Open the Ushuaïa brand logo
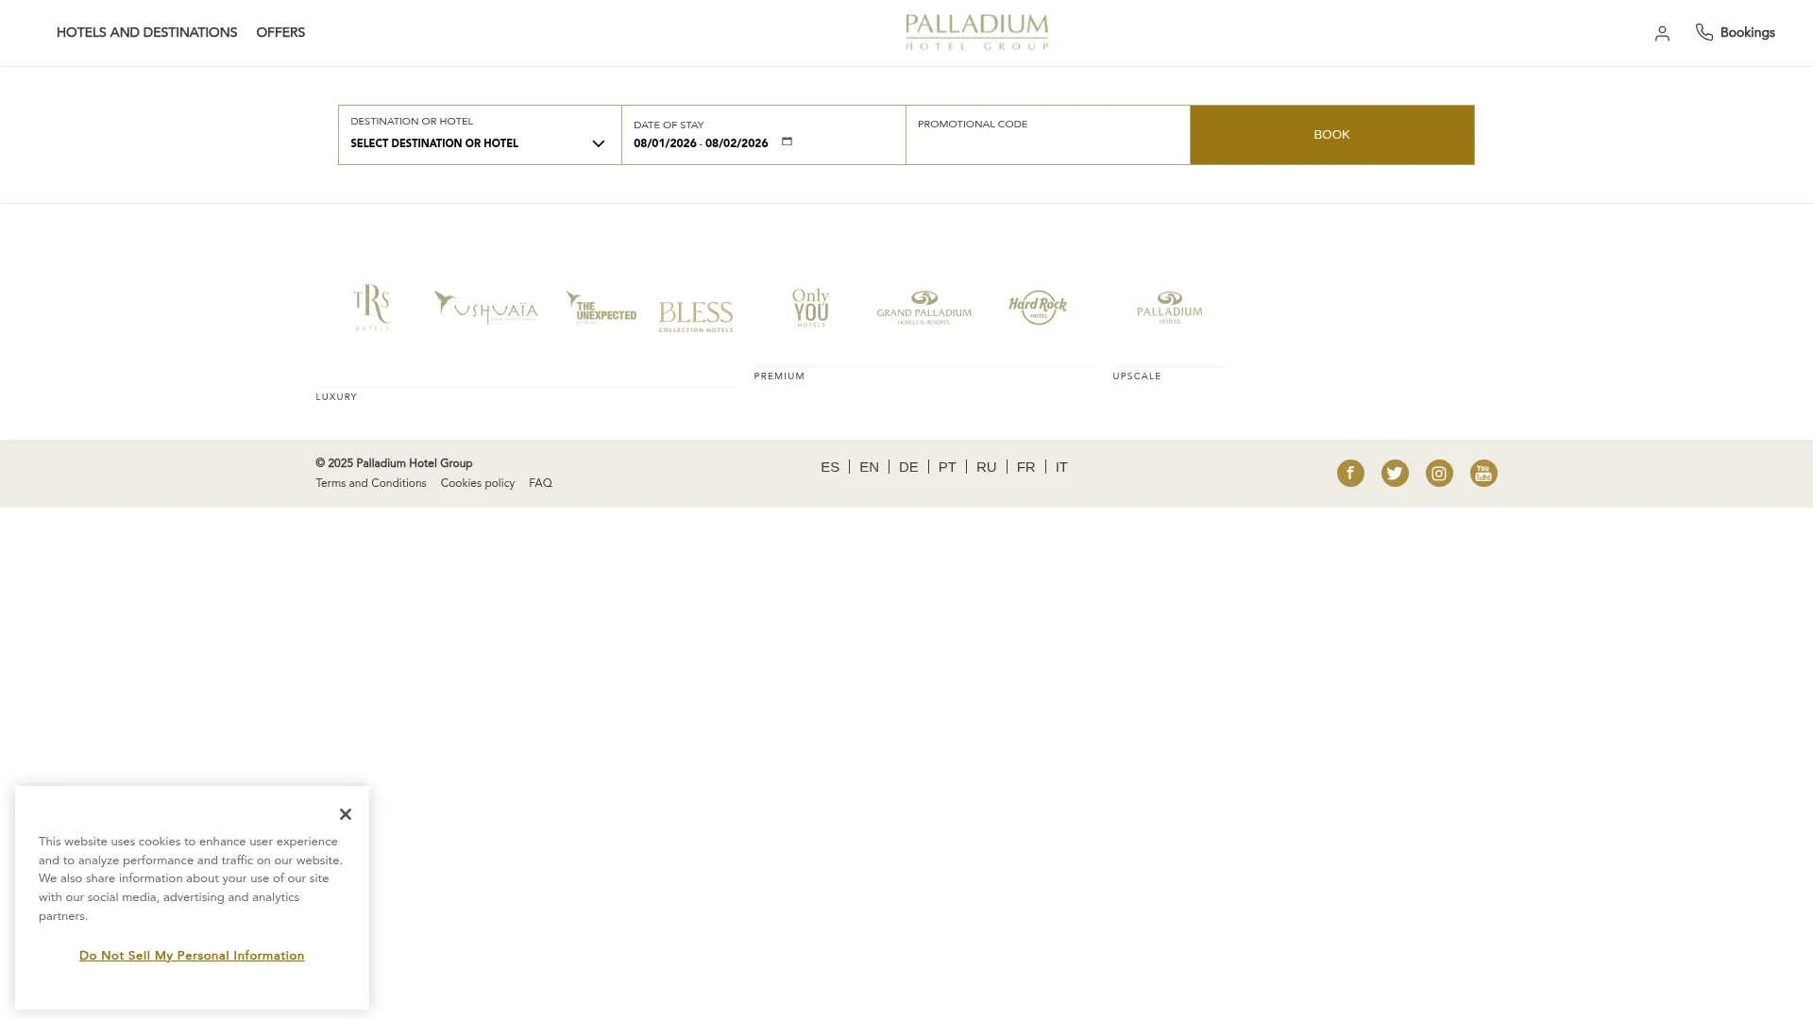Image resolution: width=1813 pixels, height=1019 pixels. tap(485, 308)
